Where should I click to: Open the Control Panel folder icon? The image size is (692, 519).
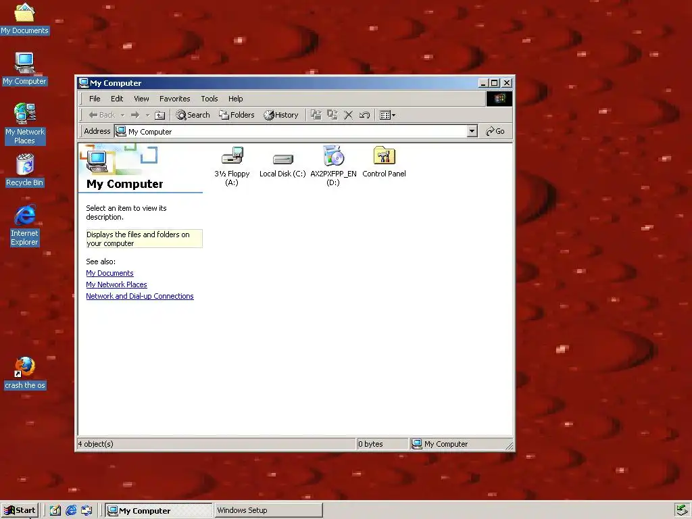[x=384, y=156]
